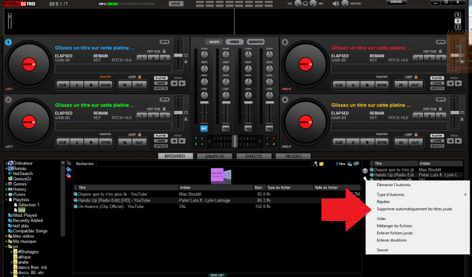The width and height of the screenshot is (472, 277).
Task: Click the CUE button on deck 2
Action: click(338, 85)
